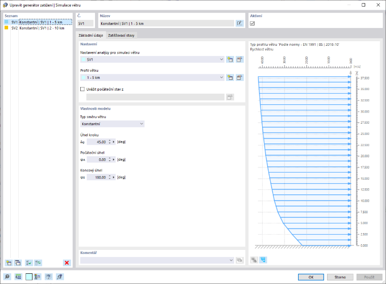The image size is (386, 284).
Task: Open the formula fx script icon
Action: coord(59,277)
